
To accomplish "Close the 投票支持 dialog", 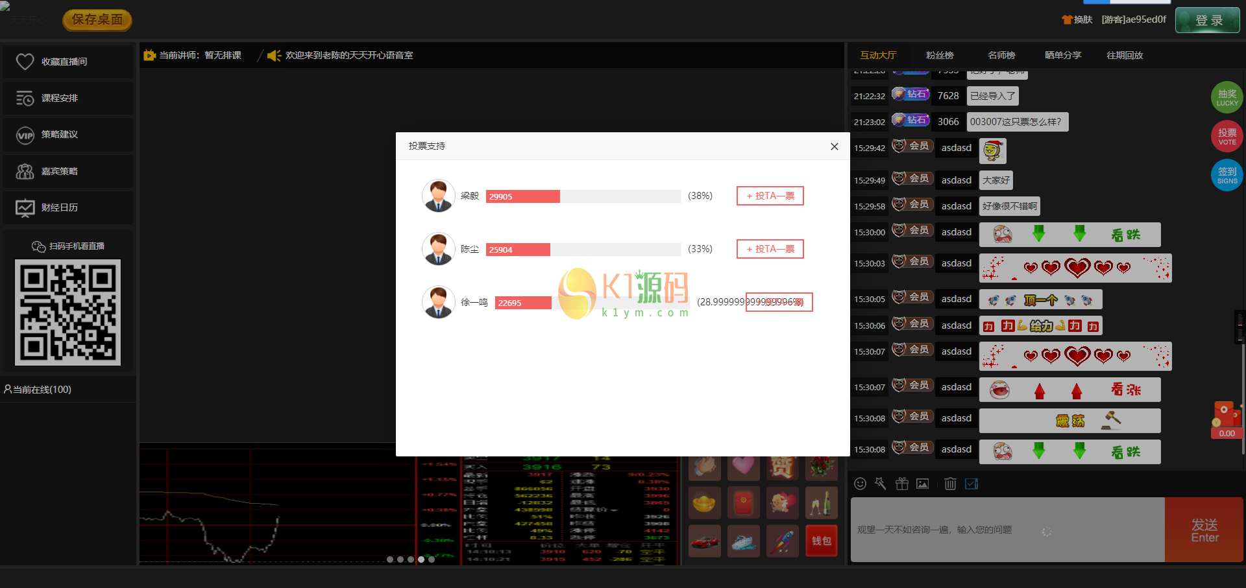I will coord(835,147).
